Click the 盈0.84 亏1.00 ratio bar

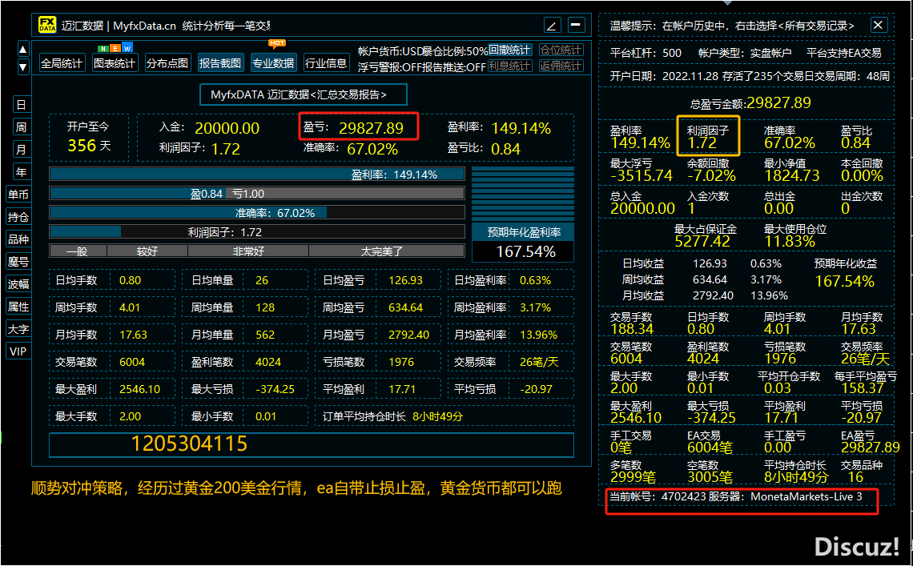(257, 193)
